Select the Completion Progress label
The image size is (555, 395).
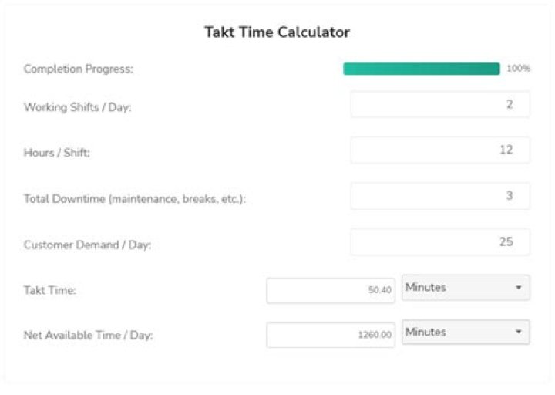coord(79,69)
